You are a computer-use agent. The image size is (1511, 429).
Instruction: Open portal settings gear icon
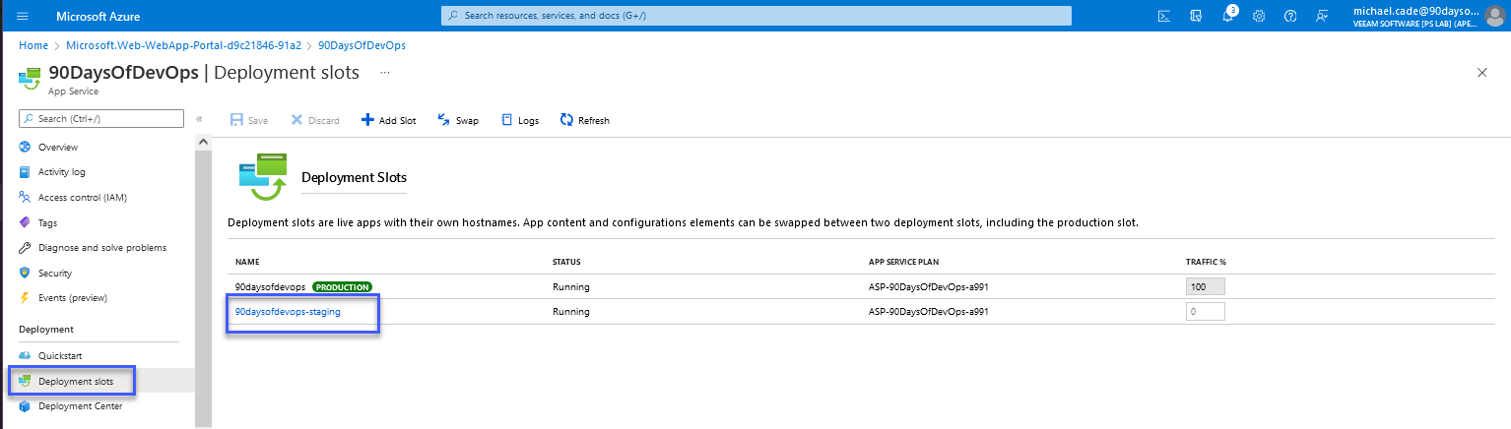click(x=1259, y=16)
